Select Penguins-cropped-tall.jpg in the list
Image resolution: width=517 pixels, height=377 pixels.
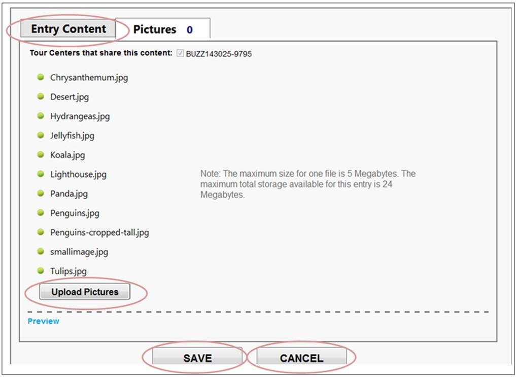(x=99, y=232)
